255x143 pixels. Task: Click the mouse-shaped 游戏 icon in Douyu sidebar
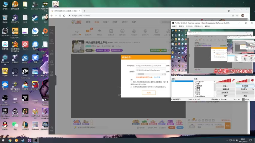click(x=52, y=51)
